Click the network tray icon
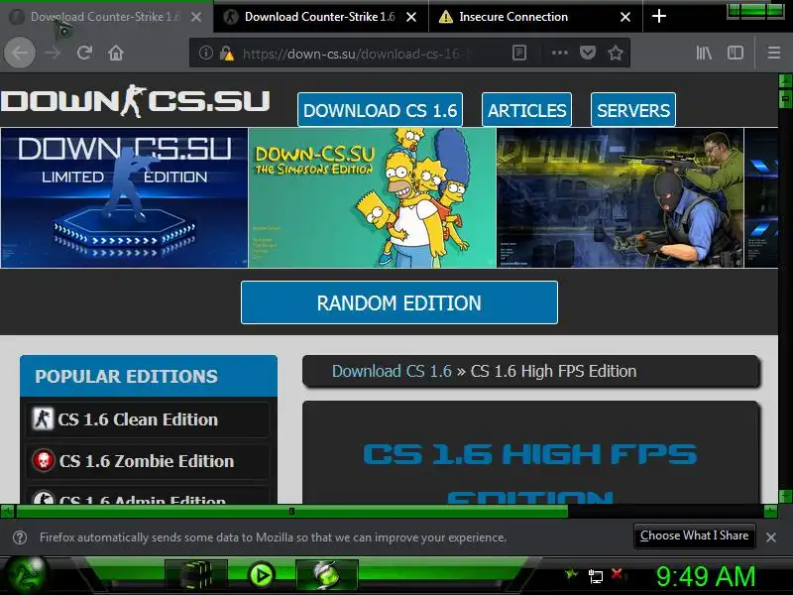 (x=596, y=576)
